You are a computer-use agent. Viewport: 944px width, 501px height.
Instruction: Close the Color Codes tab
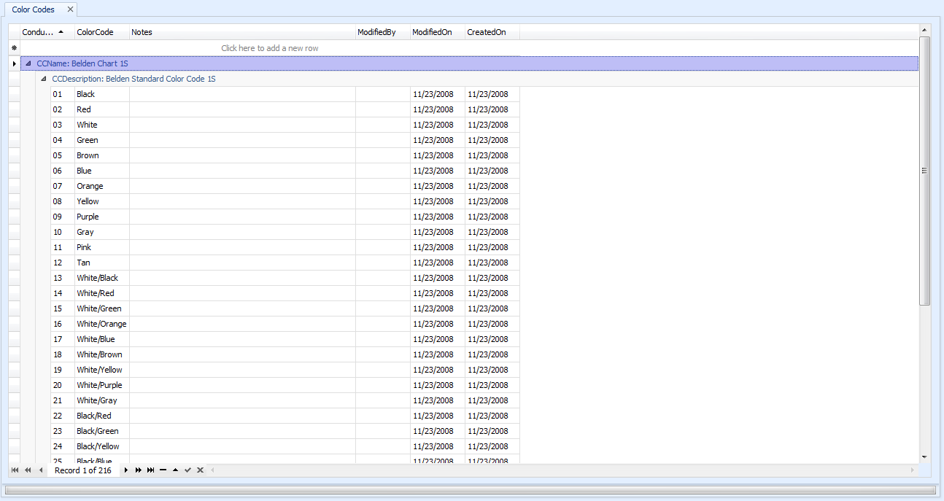[70, 9]
